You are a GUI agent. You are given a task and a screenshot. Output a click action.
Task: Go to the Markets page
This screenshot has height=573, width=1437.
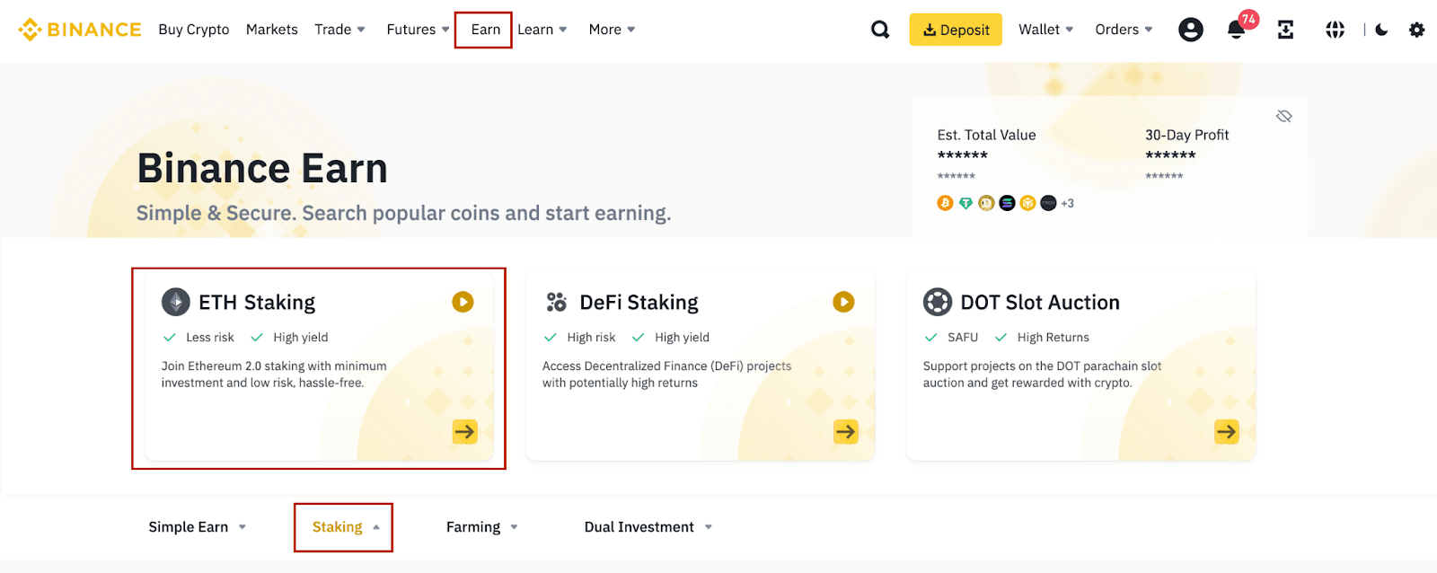click(x=271, y=30)
